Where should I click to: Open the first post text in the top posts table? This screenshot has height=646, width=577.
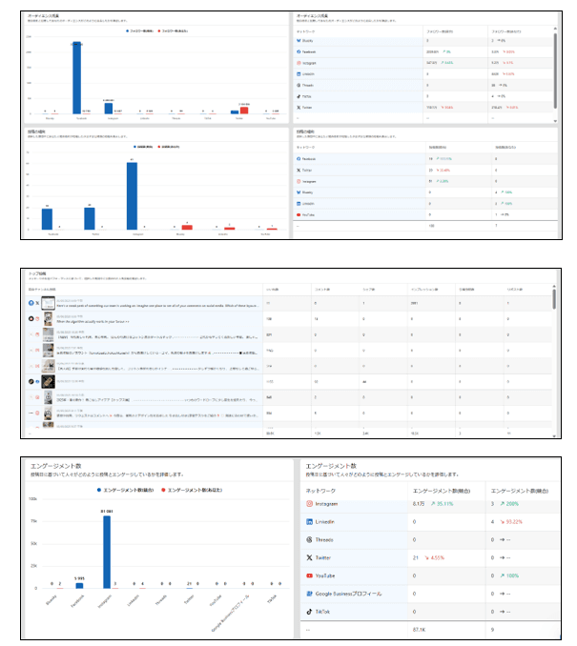click(143, 305)
